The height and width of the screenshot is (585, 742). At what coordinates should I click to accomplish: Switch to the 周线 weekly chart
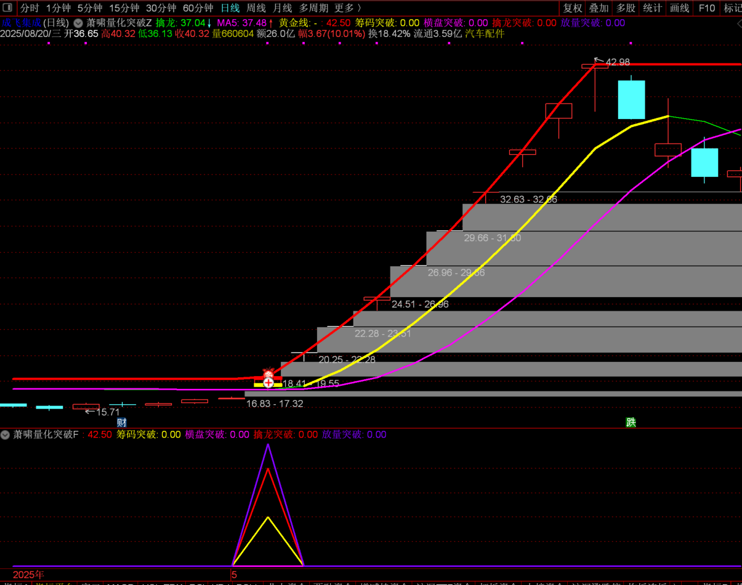coord(256,8)
